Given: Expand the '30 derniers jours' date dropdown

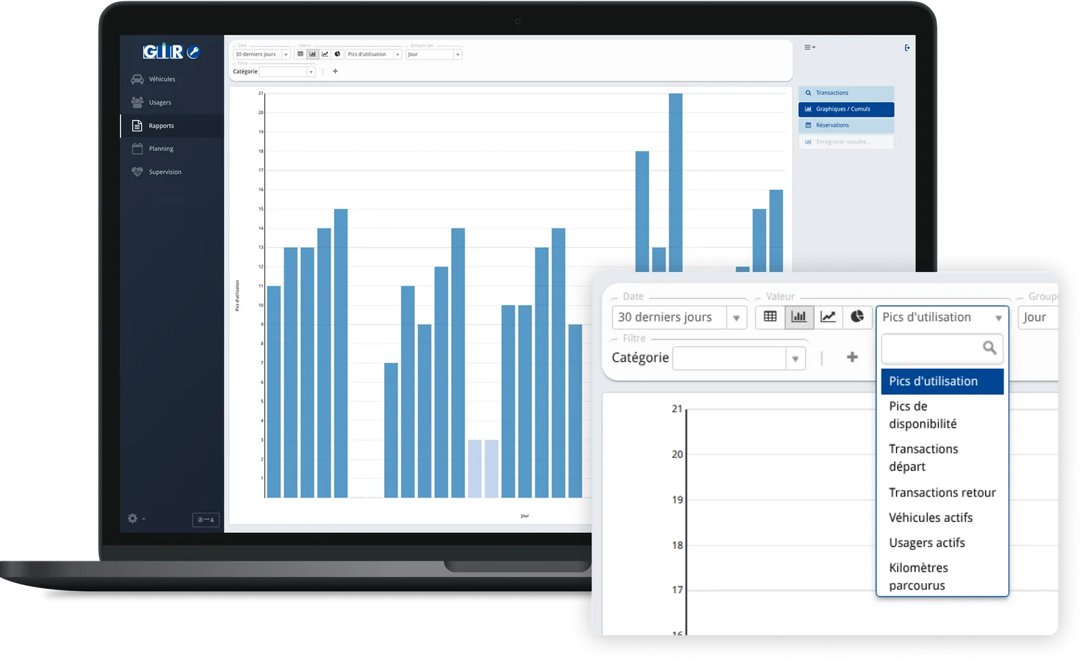Looking at the screenshot, I should pyautogui.click(x=736, y=317).
